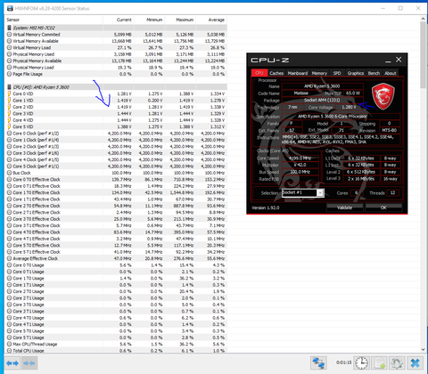Click the Max CPU/Thread Usage sensor icon
Image resolution: width=428 pixels, height=374 pixels.
coord(9,345)
